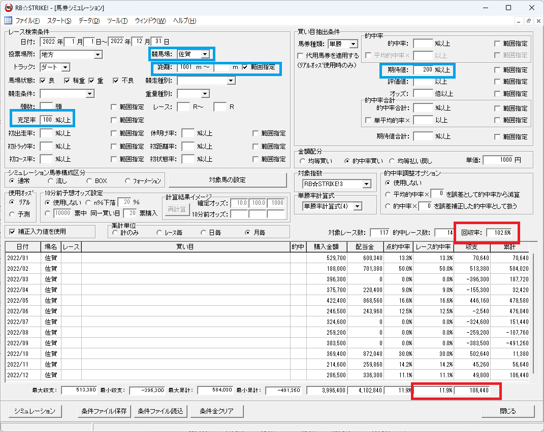Expand the 対象指数 dropdown RB☆STRIKE!3
Screen dimensions: 544x432
point(366,184)
